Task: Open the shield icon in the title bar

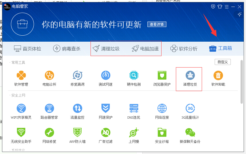Action: point(213,7)
